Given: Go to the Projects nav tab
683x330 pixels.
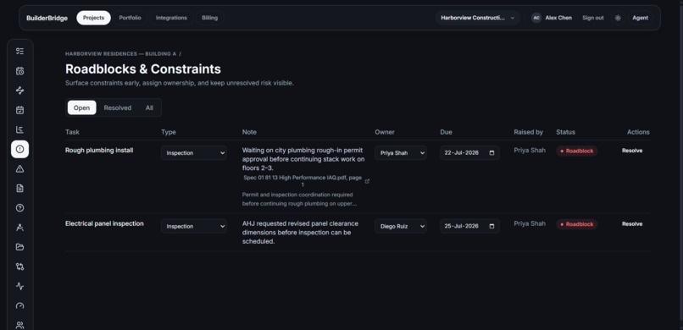Looking at the screenshot, I should coord(94,18).
